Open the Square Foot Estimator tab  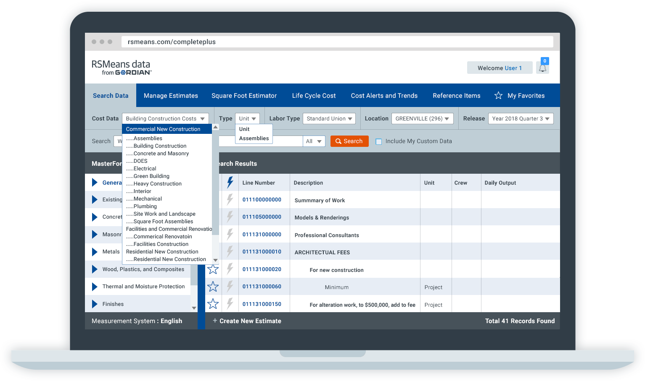244,96
